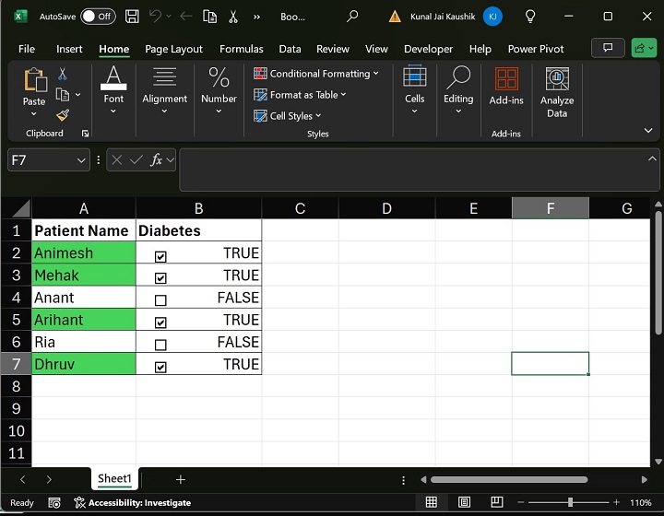Click the Save icon in title bar
Image resolution: width=664 pixels, height=516 pixels.
pos(132,17)
